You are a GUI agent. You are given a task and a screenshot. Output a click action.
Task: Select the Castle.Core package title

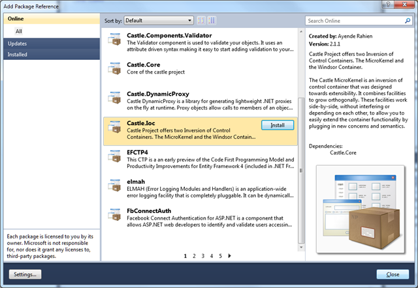pyautogui.click(x=144, y=65)
